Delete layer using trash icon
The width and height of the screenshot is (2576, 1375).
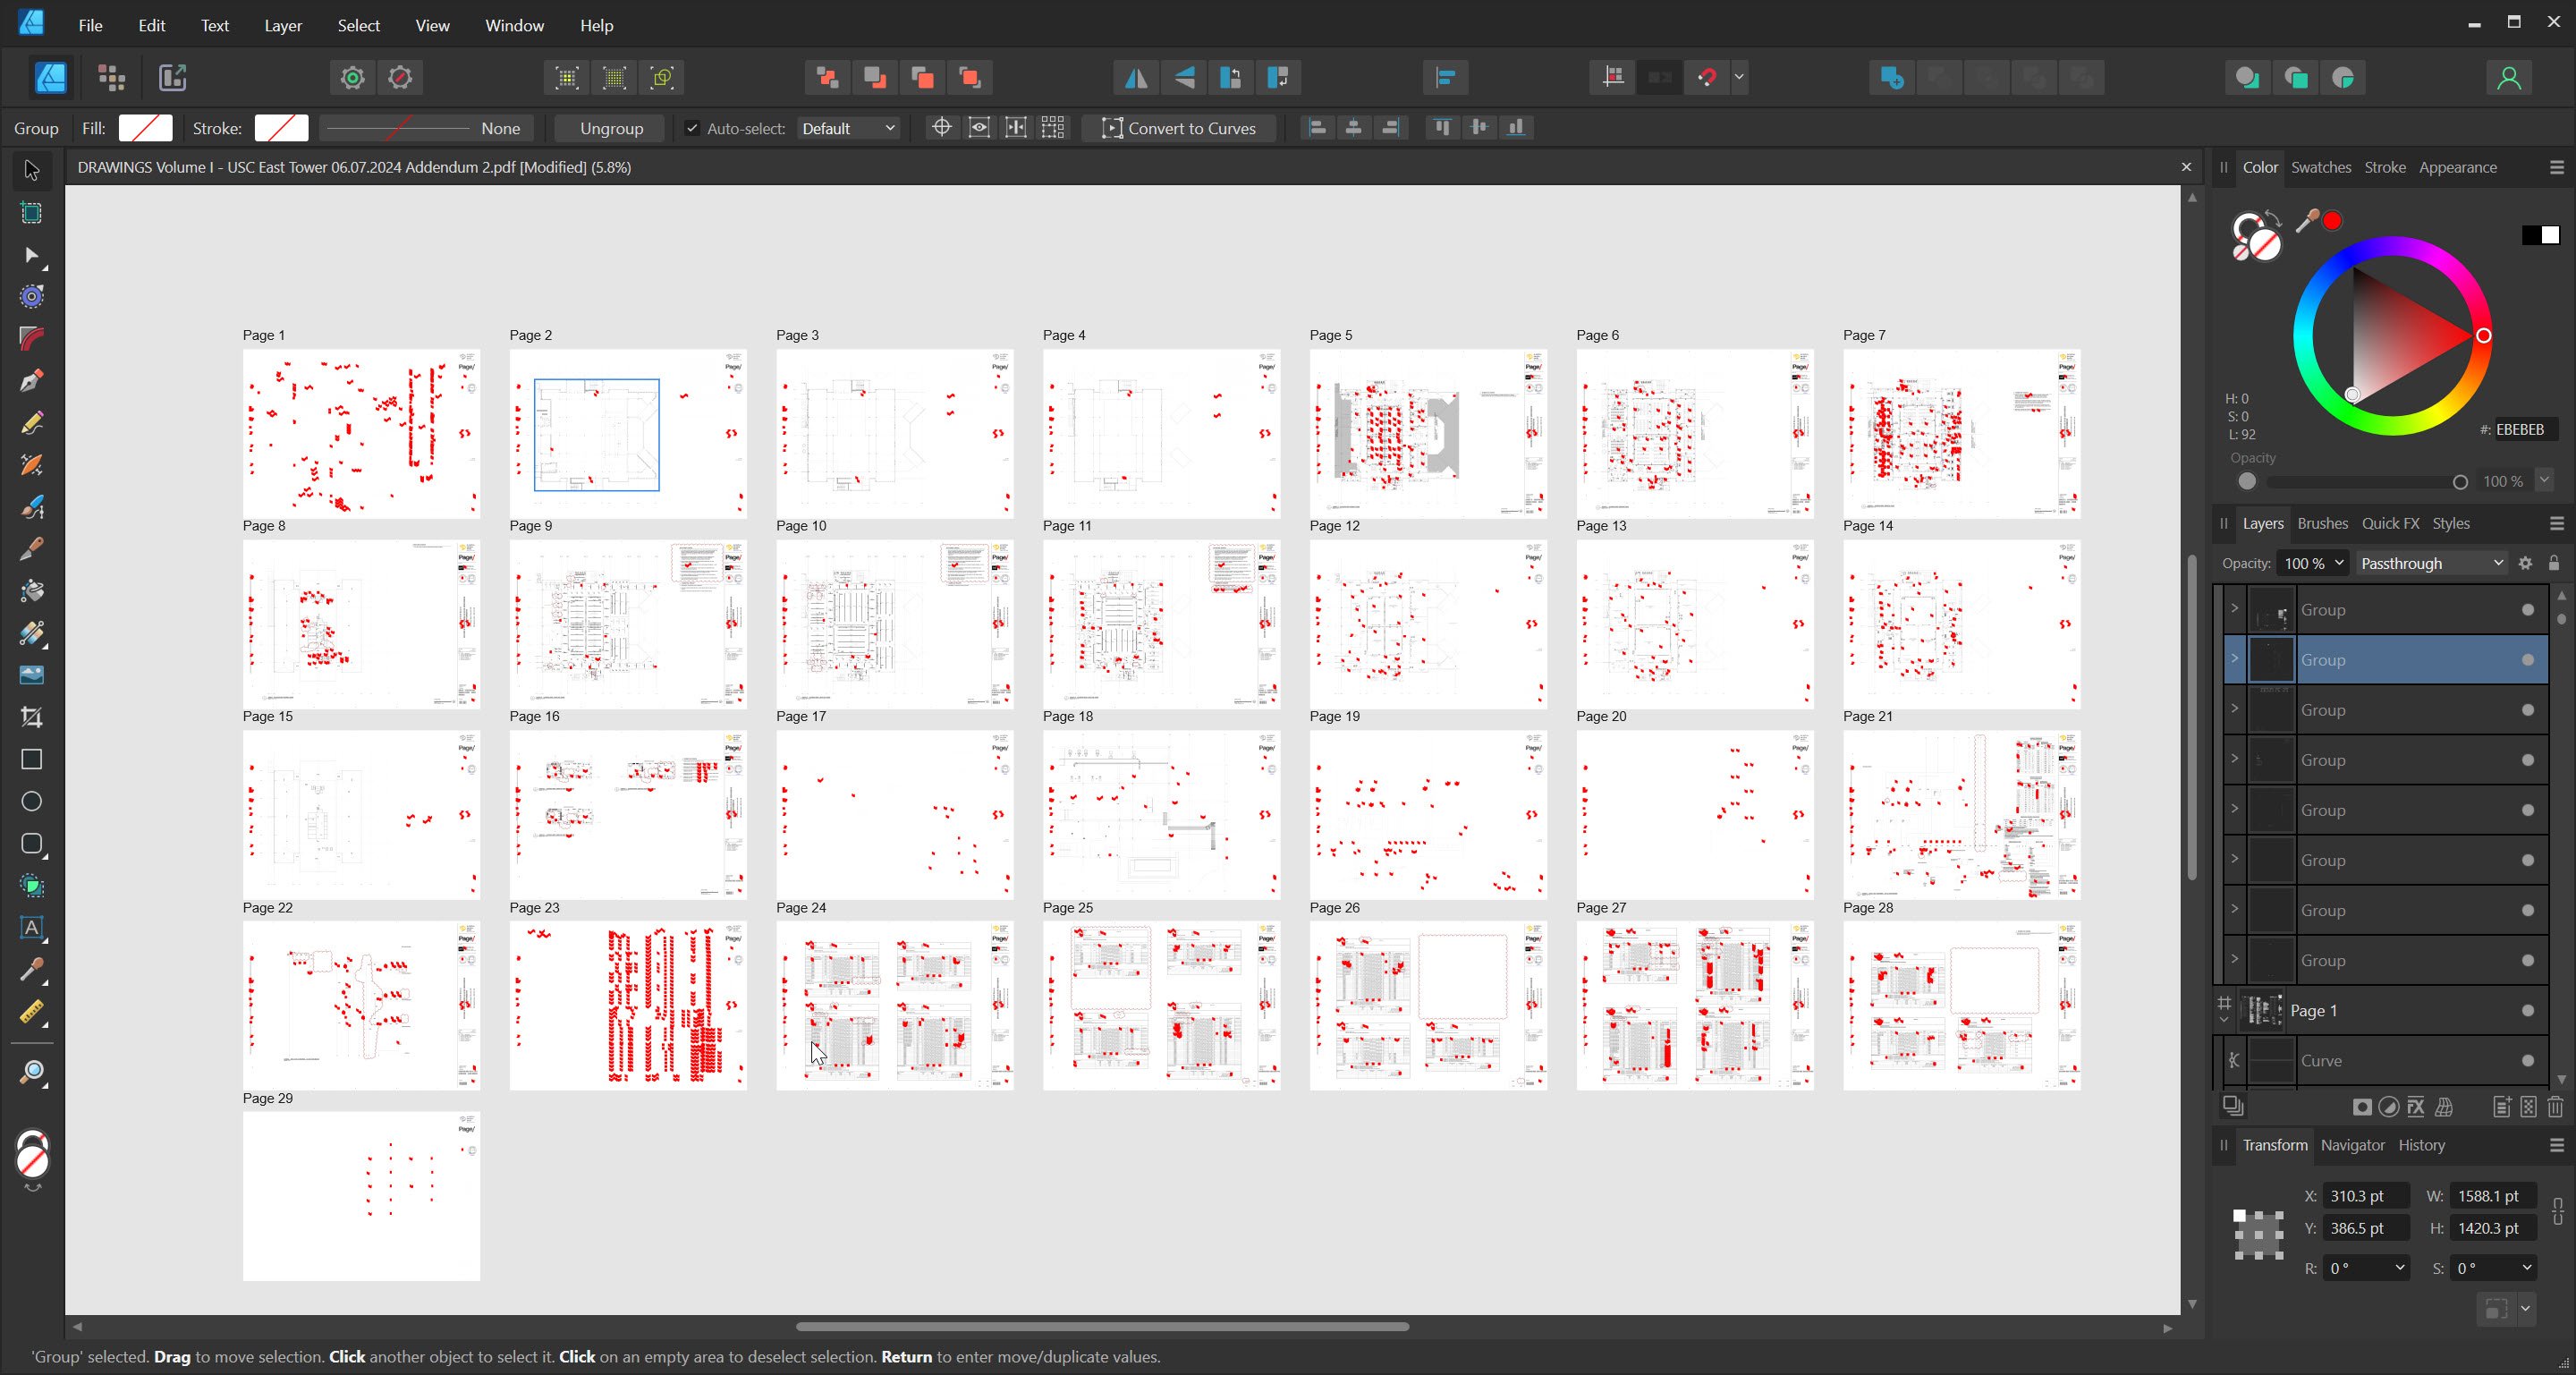[x=2555, y=1106]
